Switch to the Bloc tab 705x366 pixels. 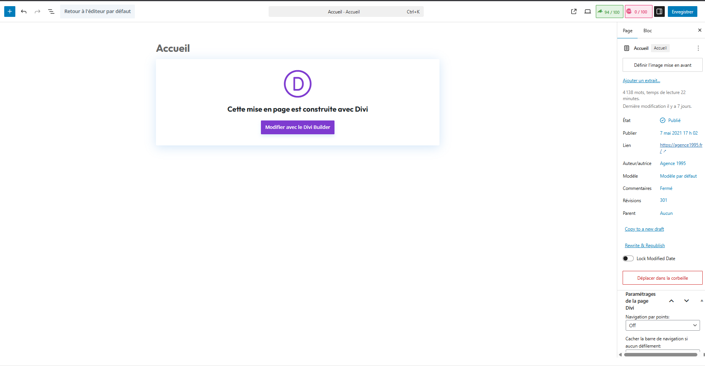(648, 31)
